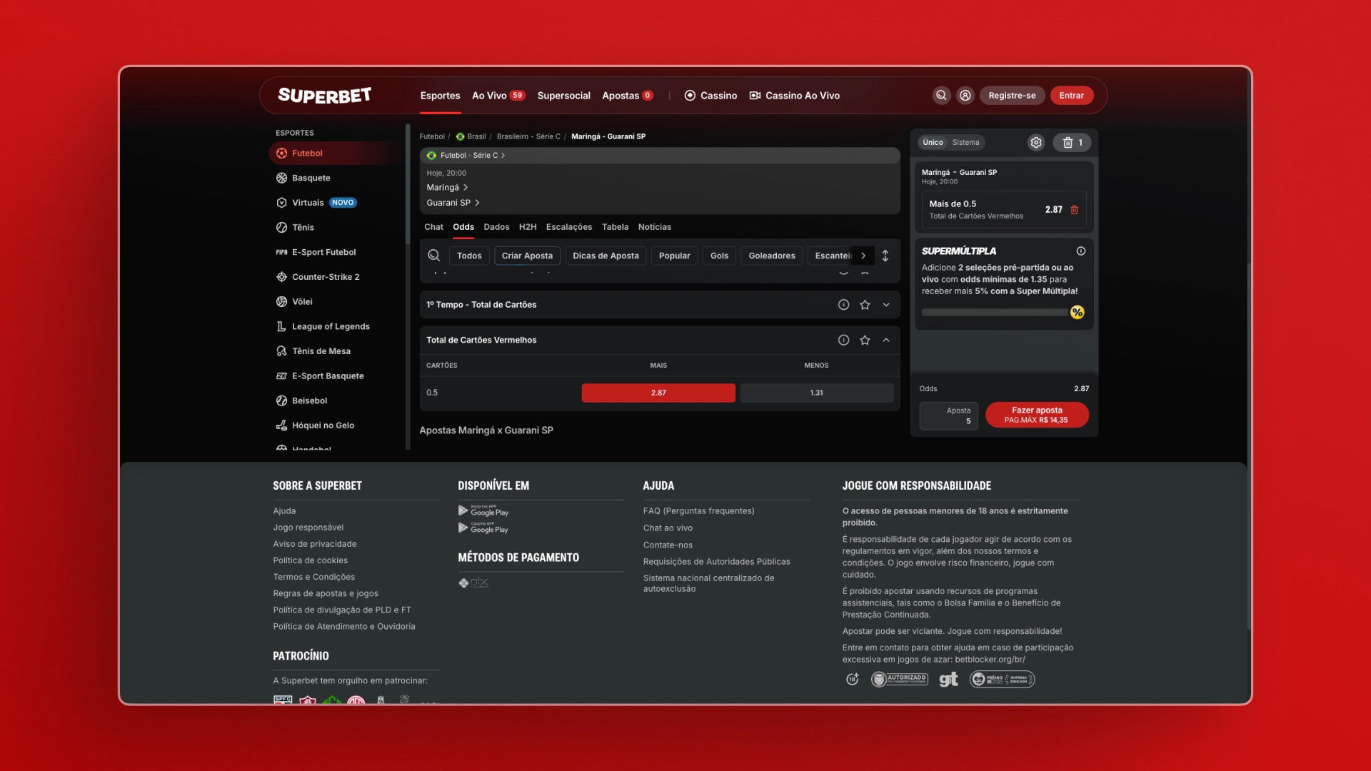Screen dimensions: 1371x771
Task: Open Supersocial in top navigation
Action: pos(563,96)
